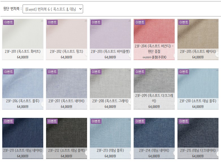This screenshot has width=221, height=162.
Task: Choose the 23F-214 데님 네이비 fabric
Action: (154, 138)
